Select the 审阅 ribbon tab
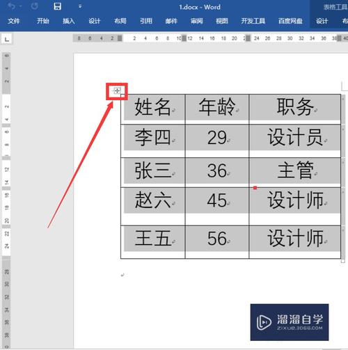The height and width of the screenshot is (350, 348). click(x=197, y=21)
